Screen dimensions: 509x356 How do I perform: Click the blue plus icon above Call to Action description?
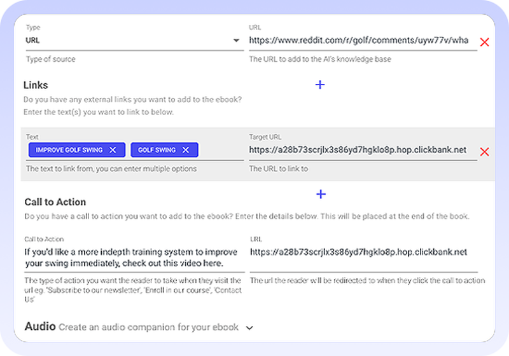pos(321,194)
